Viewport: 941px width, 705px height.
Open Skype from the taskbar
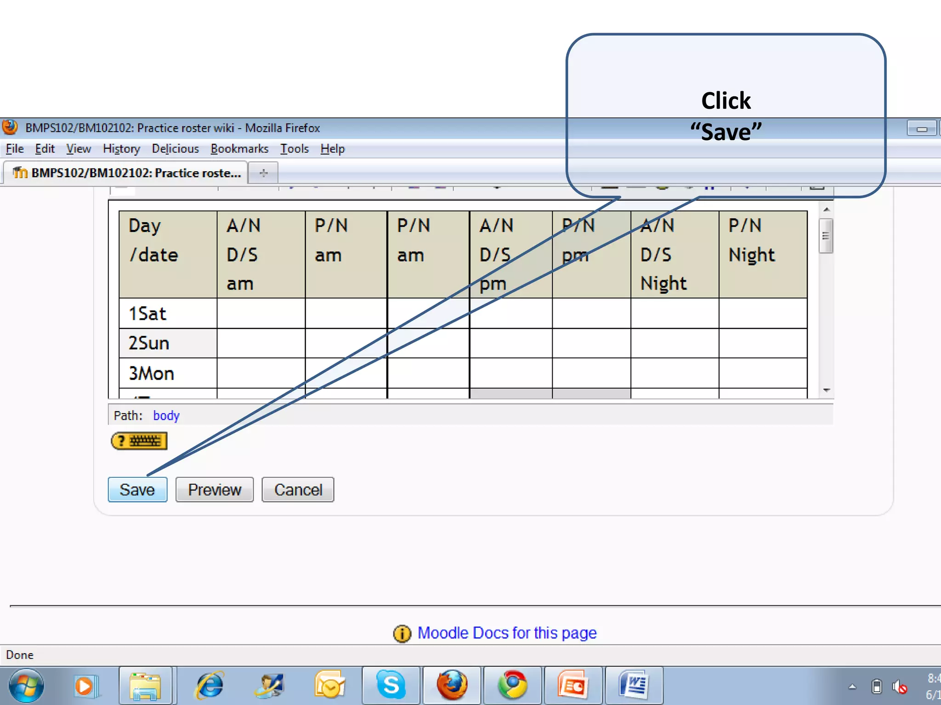click(x=391, y=686)
